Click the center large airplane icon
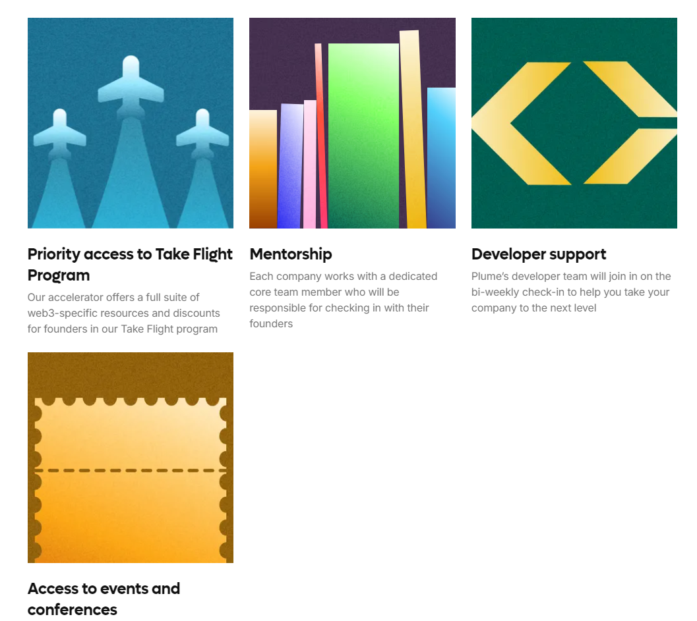The height and width of the screenshot is (621, 697). click(x=131, y=86)
